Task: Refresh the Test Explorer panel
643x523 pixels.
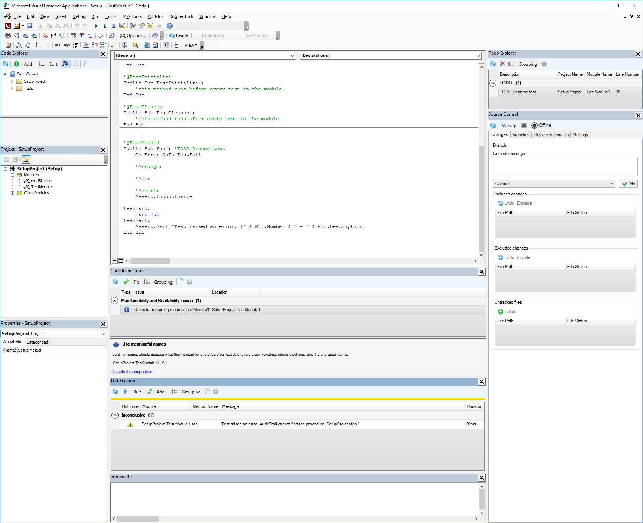Action: tap(115, 392)
